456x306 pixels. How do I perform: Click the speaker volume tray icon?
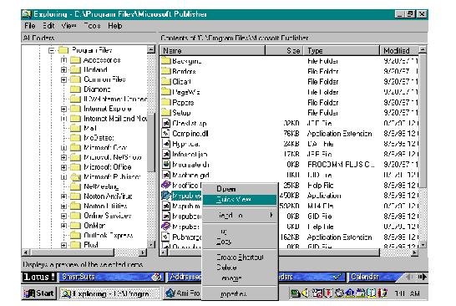pos(305,293)
